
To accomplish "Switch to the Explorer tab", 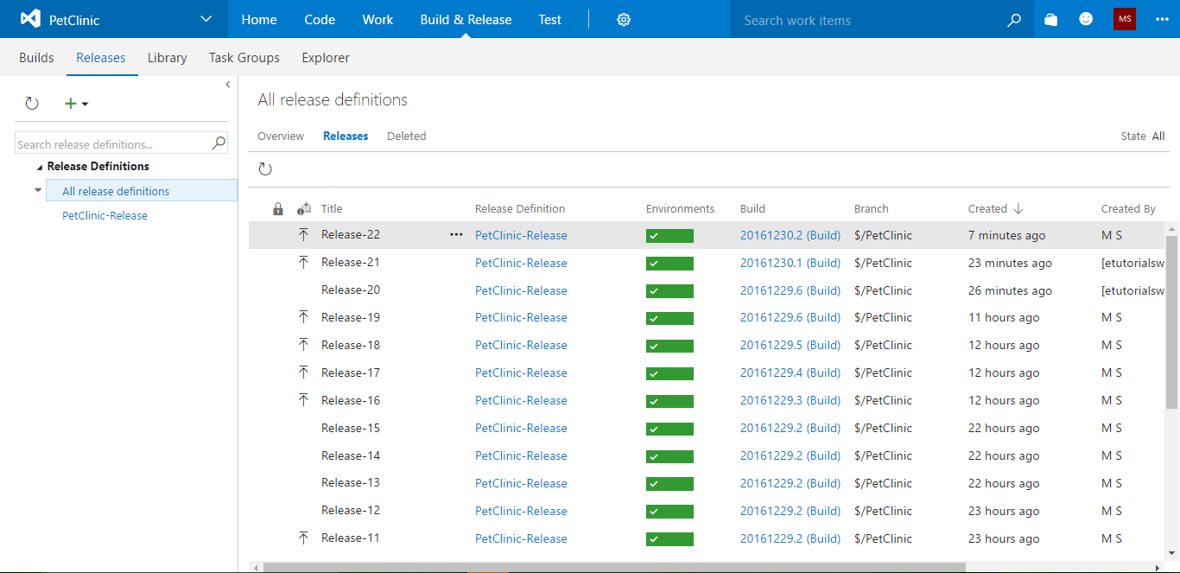I will point(326,58).
